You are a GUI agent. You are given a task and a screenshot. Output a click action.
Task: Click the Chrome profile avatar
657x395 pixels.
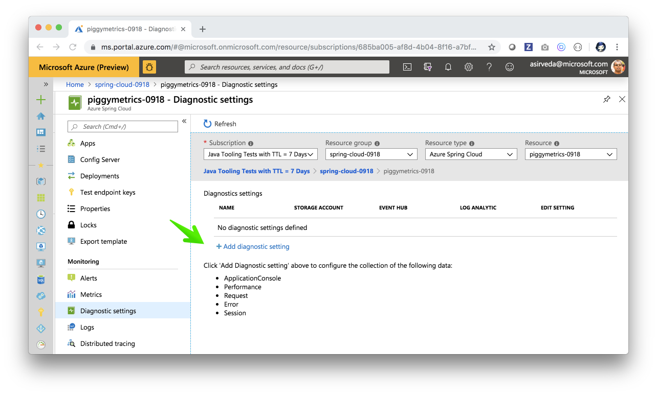coord(601,47)
